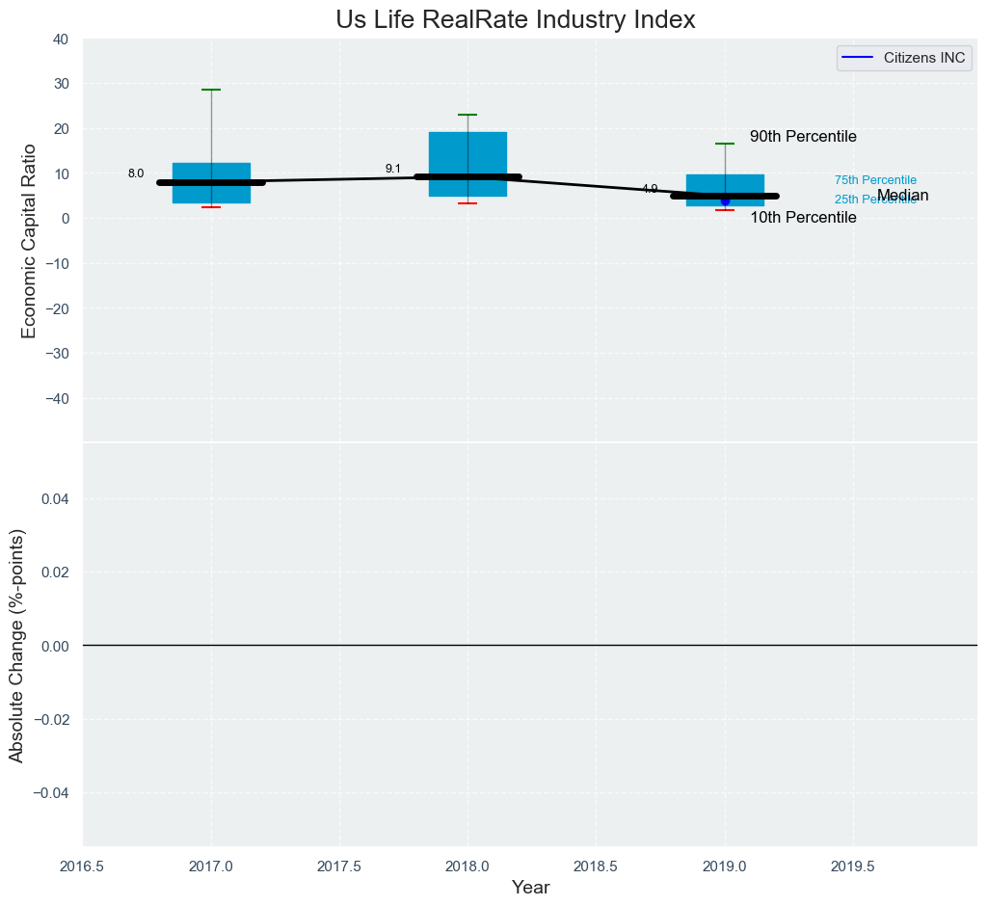Click the 9.1 median value label
This screenshot has width=988, height=906.
(392, 169)
